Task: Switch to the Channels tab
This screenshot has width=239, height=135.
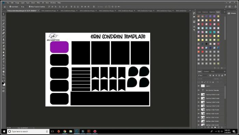Action: pyautogui.click(x=206, y=71)
